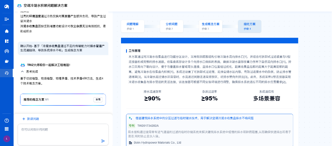
Task: Click 查看 button on recommended concept
Action: [98, 100]
